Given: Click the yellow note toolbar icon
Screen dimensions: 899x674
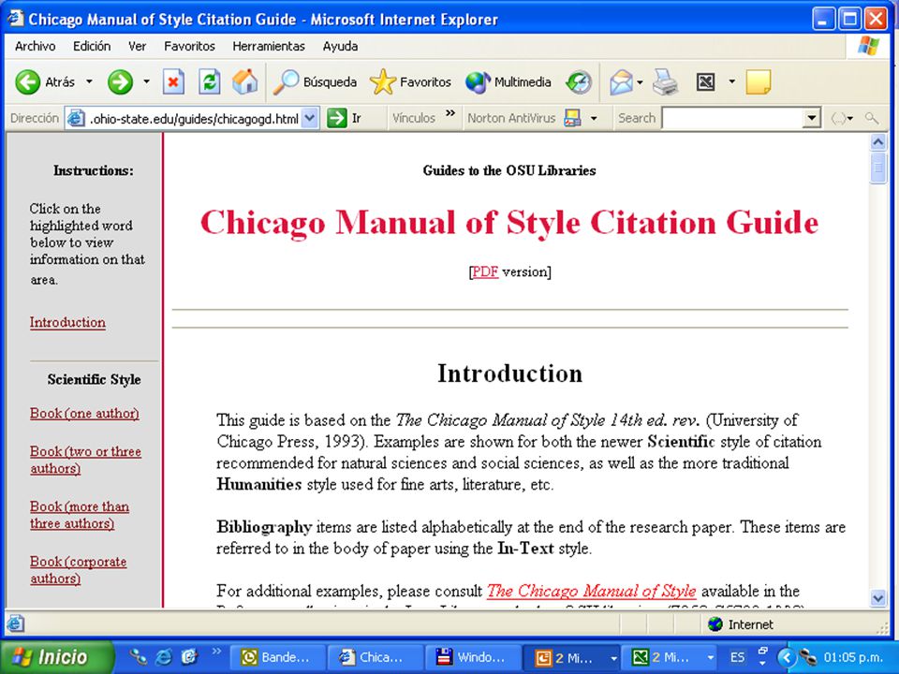Looking at the screenshot, I should coord(759,82).
